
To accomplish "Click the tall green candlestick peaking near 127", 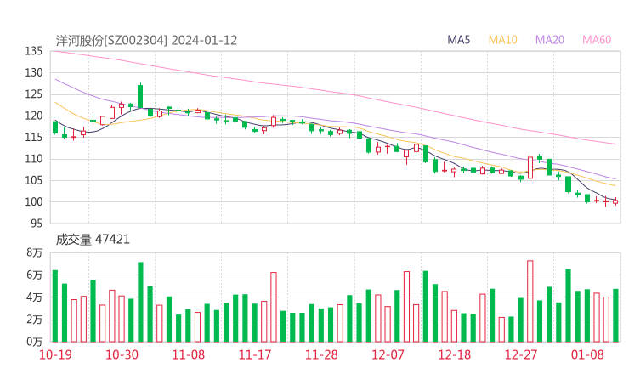I will point(140,96).
